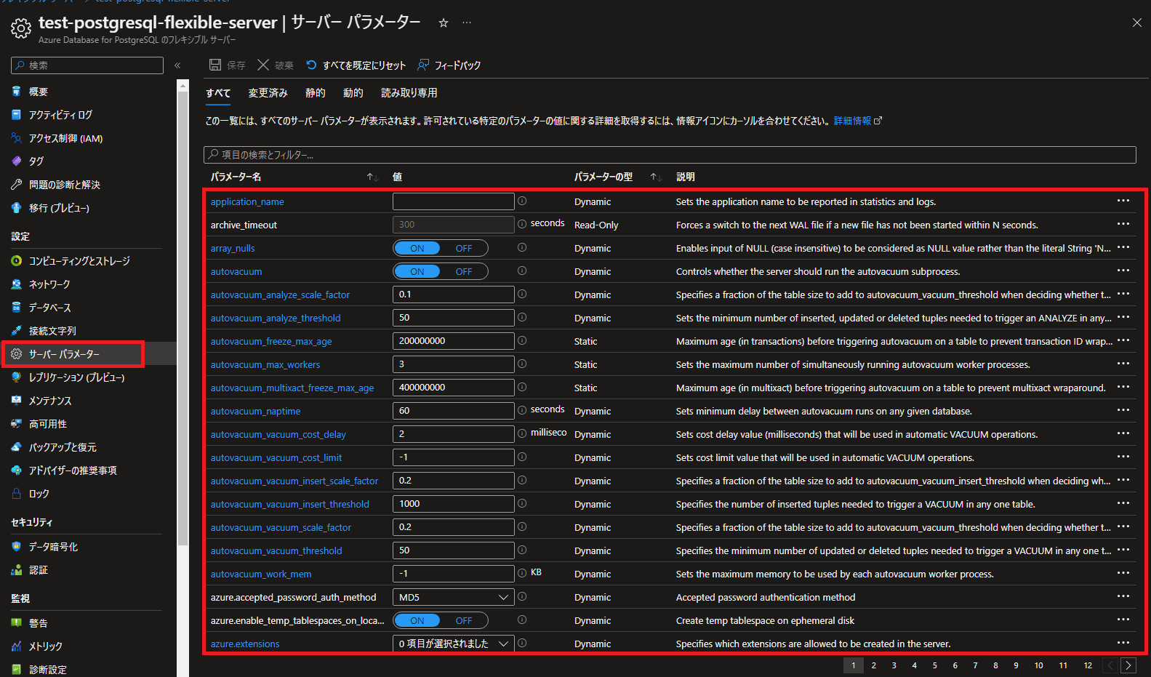
Task: Open the azure.extensions selection dropdown
Action: [454, 644]
